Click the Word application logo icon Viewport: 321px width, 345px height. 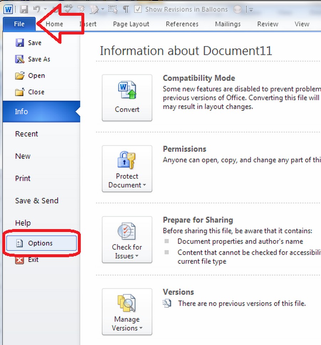(x=8, y=10)
